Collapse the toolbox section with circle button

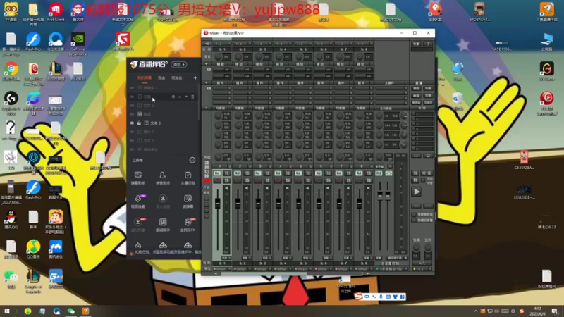click(192, 160)
